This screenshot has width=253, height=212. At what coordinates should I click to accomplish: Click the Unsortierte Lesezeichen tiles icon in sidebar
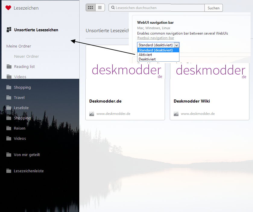9,29
